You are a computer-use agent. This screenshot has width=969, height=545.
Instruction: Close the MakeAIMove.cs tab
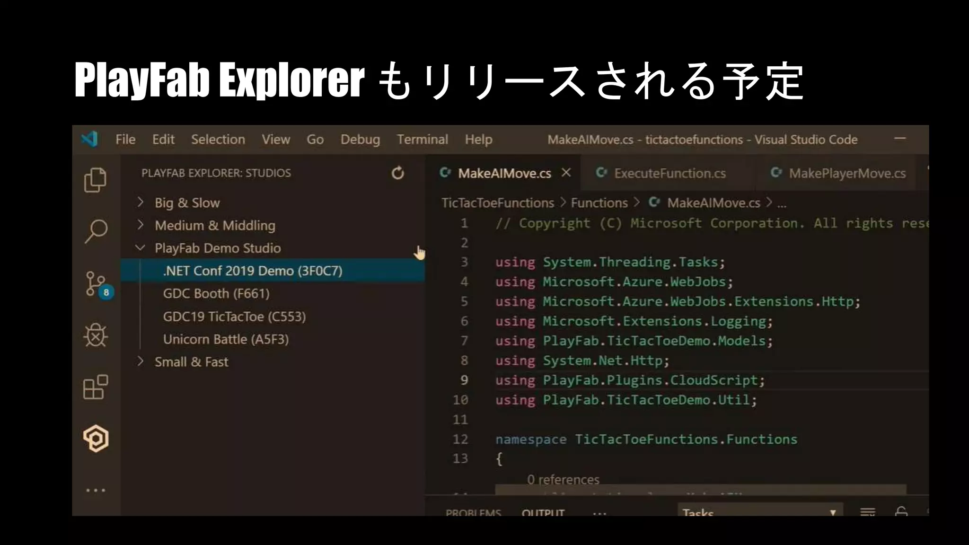(x=566, y=173)
